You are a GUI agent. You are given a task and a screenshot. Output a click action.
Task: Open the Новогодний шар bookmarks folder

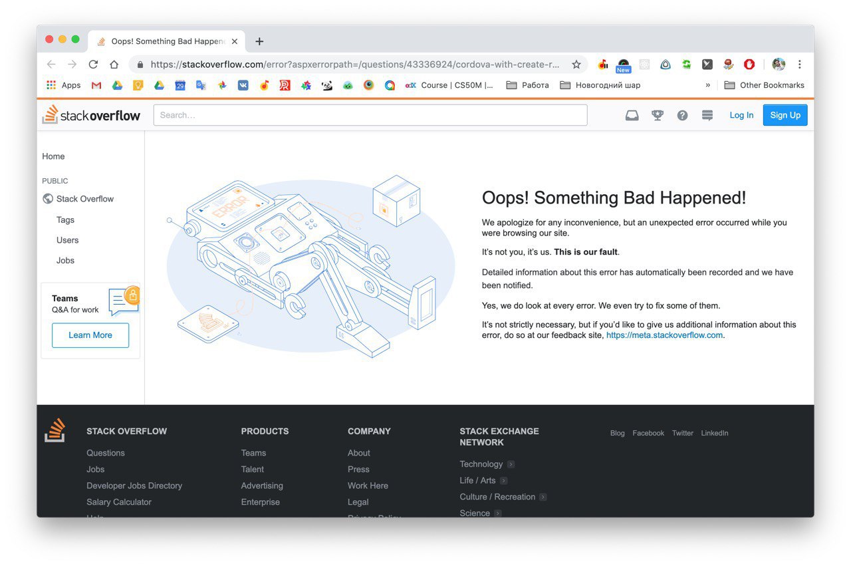pos(600,85)
